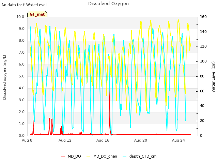Click the '120' right axis value
This screenshot has width=218, height=163.
[x=203, y=47]
